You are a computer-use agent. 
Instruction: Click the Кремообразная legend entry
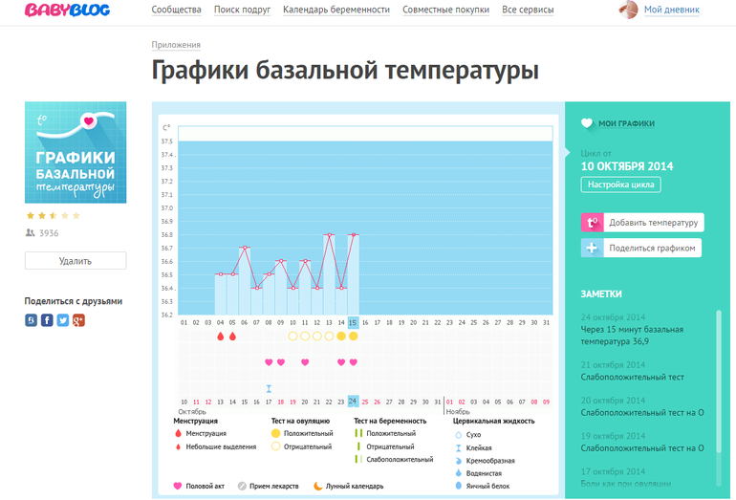(x=486, y=461)
